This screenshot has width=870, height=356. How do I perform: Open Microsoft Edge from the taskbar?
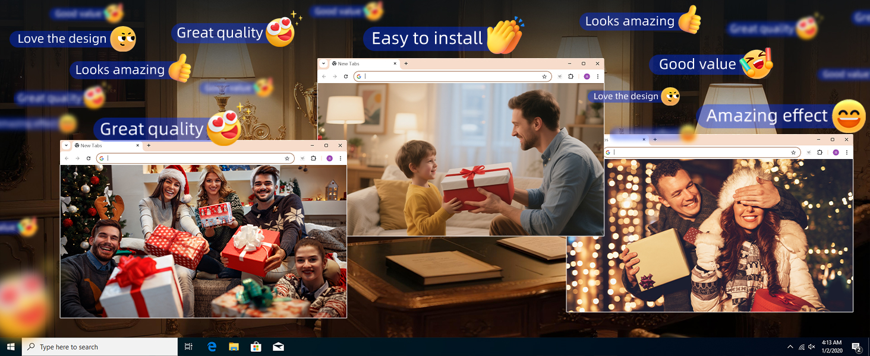coord(212,347)
